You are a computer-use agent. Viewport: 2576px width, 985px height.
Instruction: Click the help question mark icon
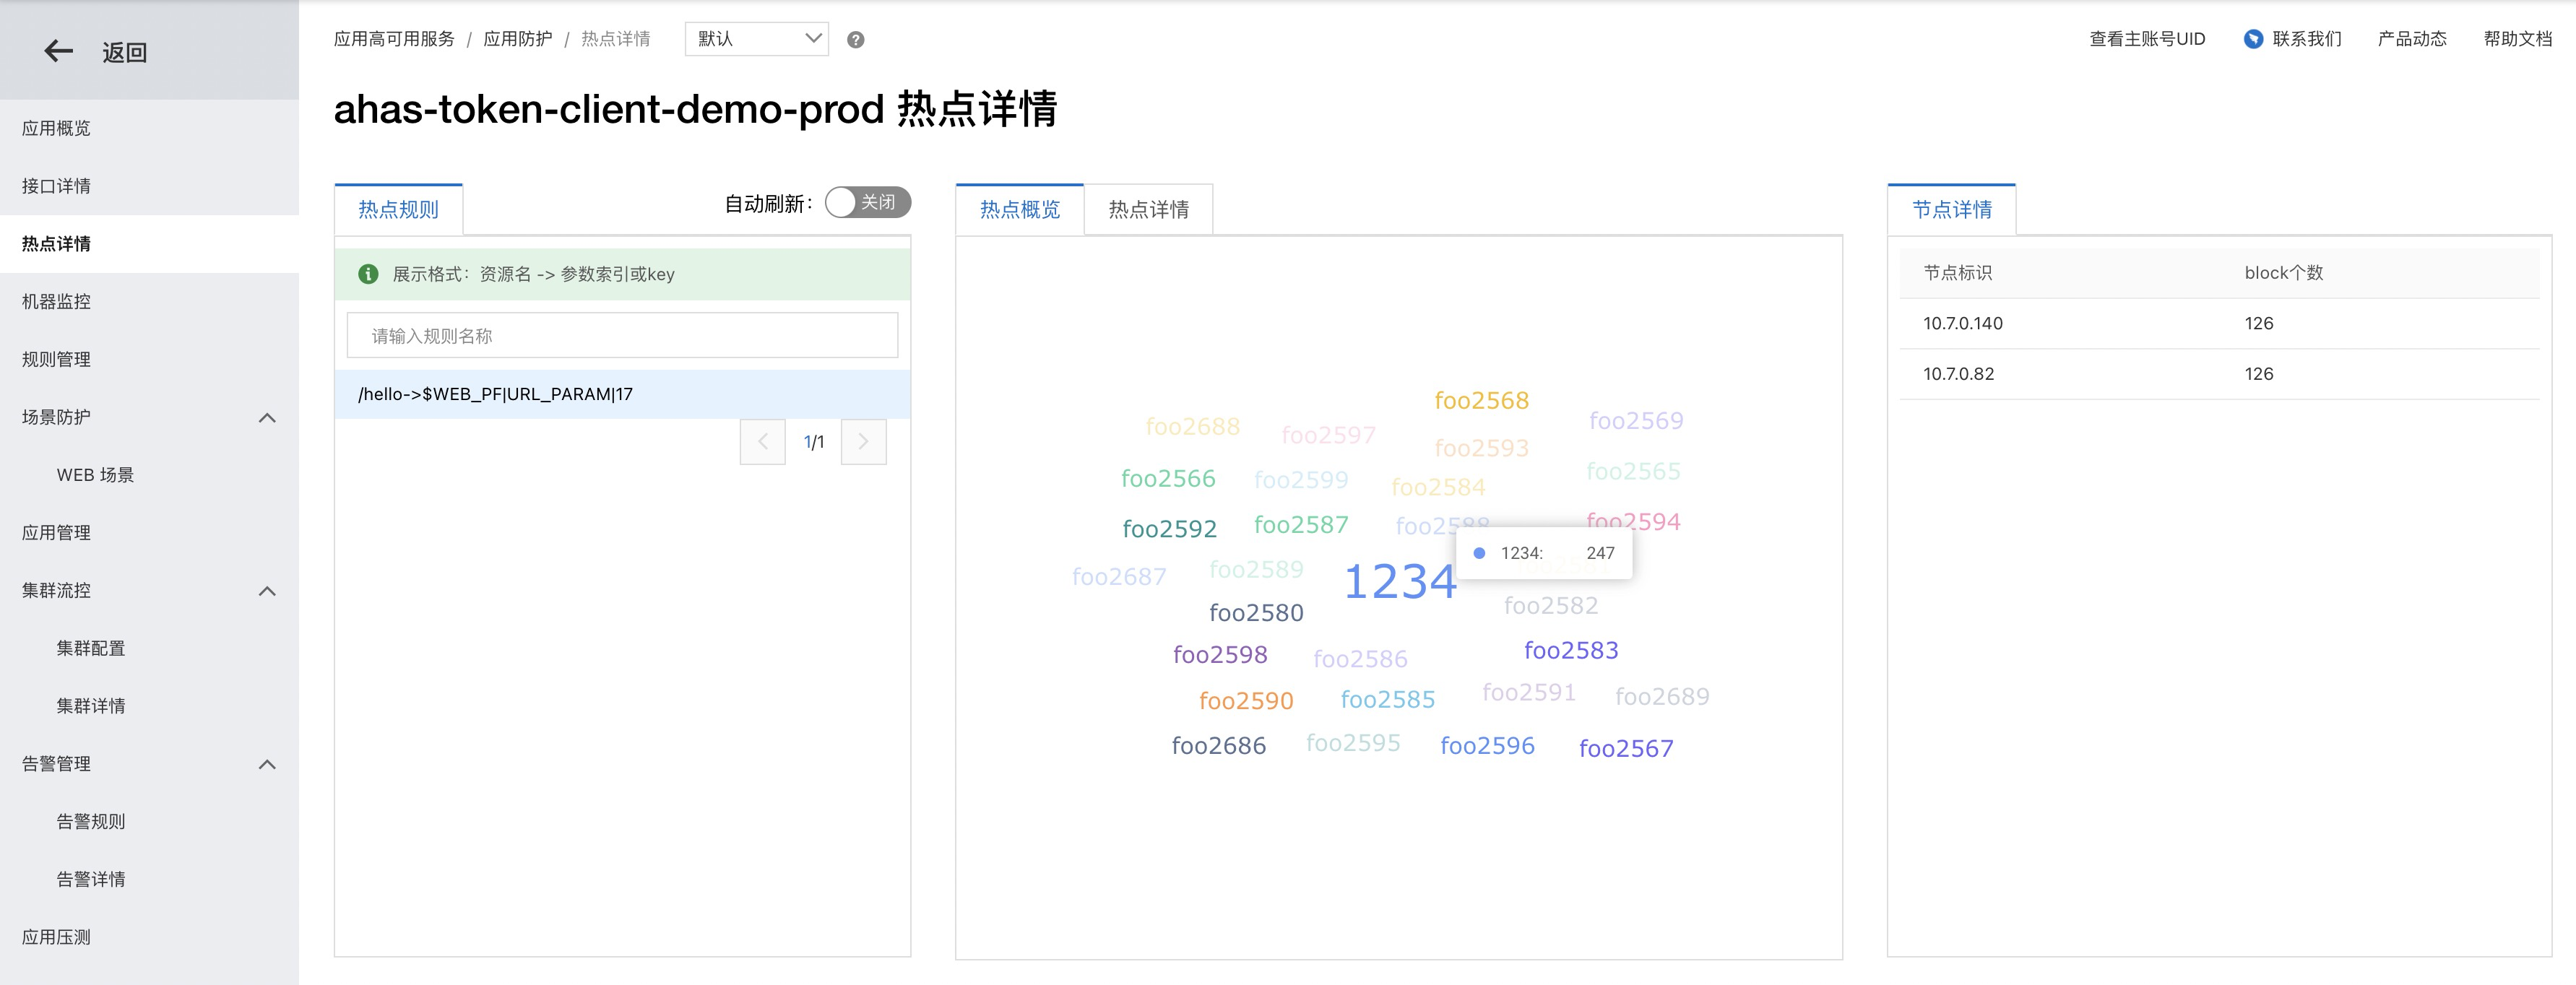pyautogui.click(x=855, y=40)
